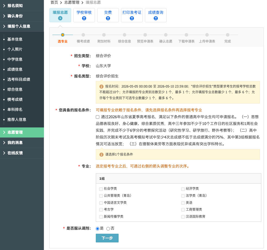Switch to the 填报志愿 tab

pyautogui.click(x=60, y=15)
